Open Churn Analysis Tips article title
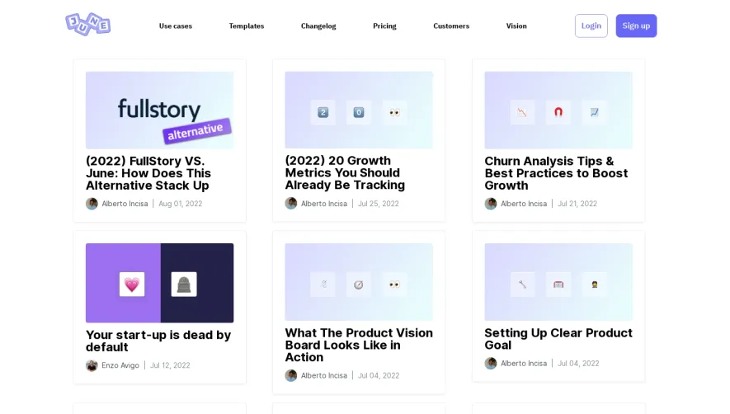The width and height of the screenshot is (730, 414). coord(556,173)
